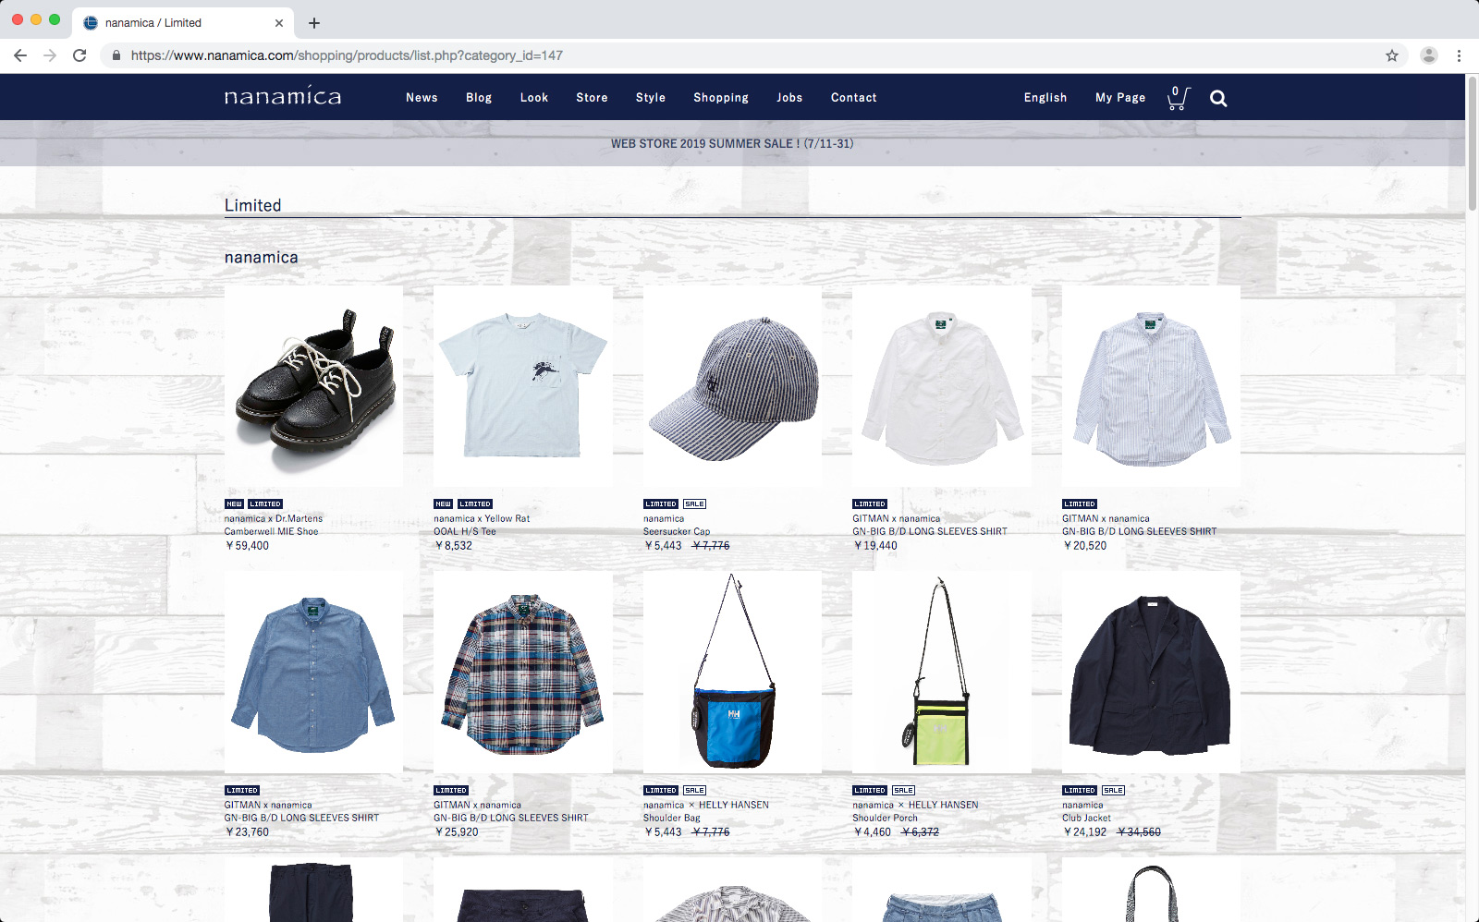The width and height of the screenshot is (1479, 922).
Task: Open the blue ¥23,760 shirt image
Action: (x=313, y=673)
